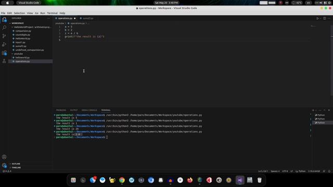This screenshot has width=333, height=187.
Task: Open the Trash in the dock
Action: pos(259,180)
